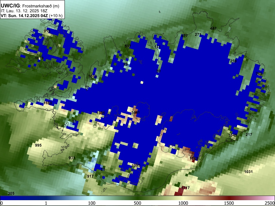Click the map value 141
This screenshot has width=275, height=206.
(x=157, y=47)
